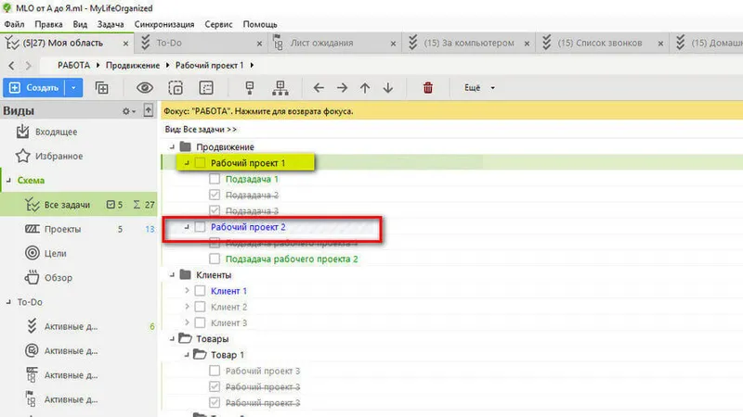Image resolution: width=743 pixels, height=417 pixels.
Task: Click the pin-to-top toolbar icon
Action: click(x=250, y=87)
